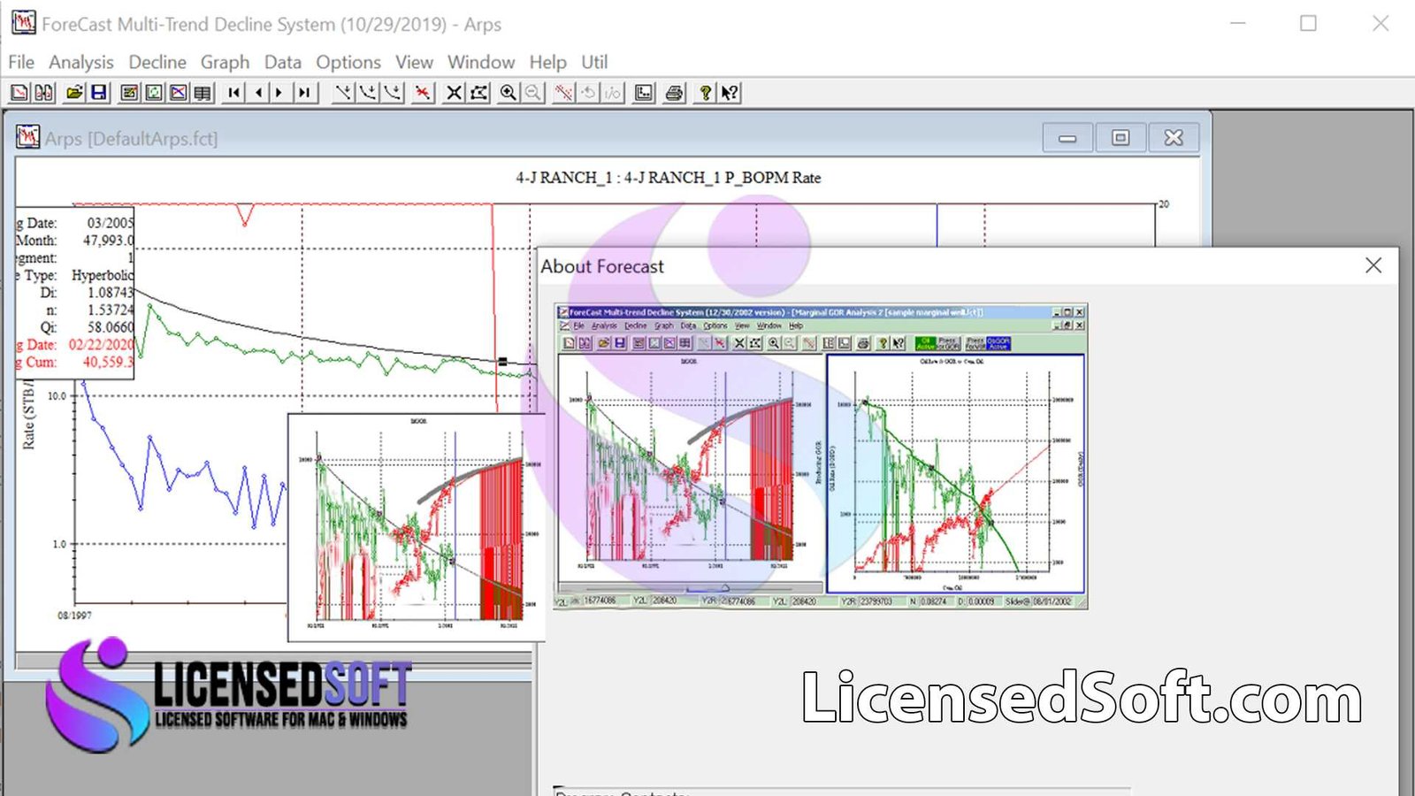
Task: Click the edit form icon with yellow pencil
Action: tap(129, 92)
